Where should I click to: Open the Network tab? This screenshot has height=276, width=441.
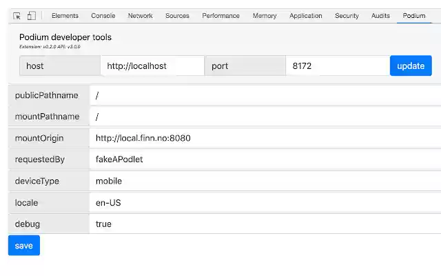[141, 16]
